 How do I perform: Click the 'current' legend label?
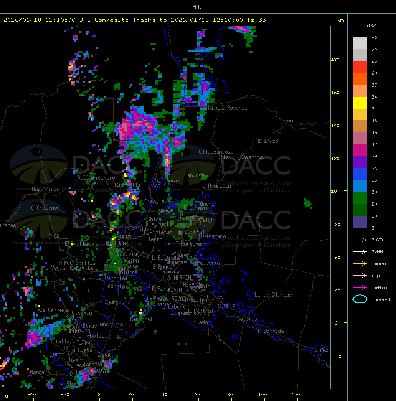pos(381,300)
